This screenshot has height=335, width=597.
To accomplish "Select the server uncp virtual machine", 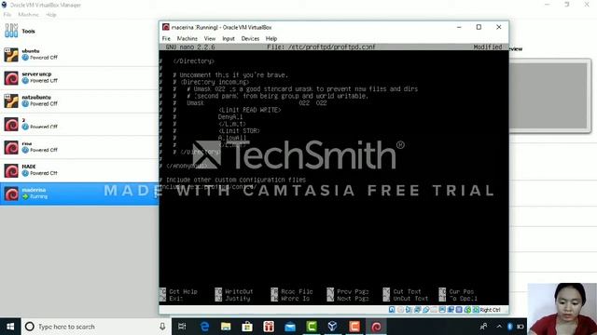I will (78, 77).
